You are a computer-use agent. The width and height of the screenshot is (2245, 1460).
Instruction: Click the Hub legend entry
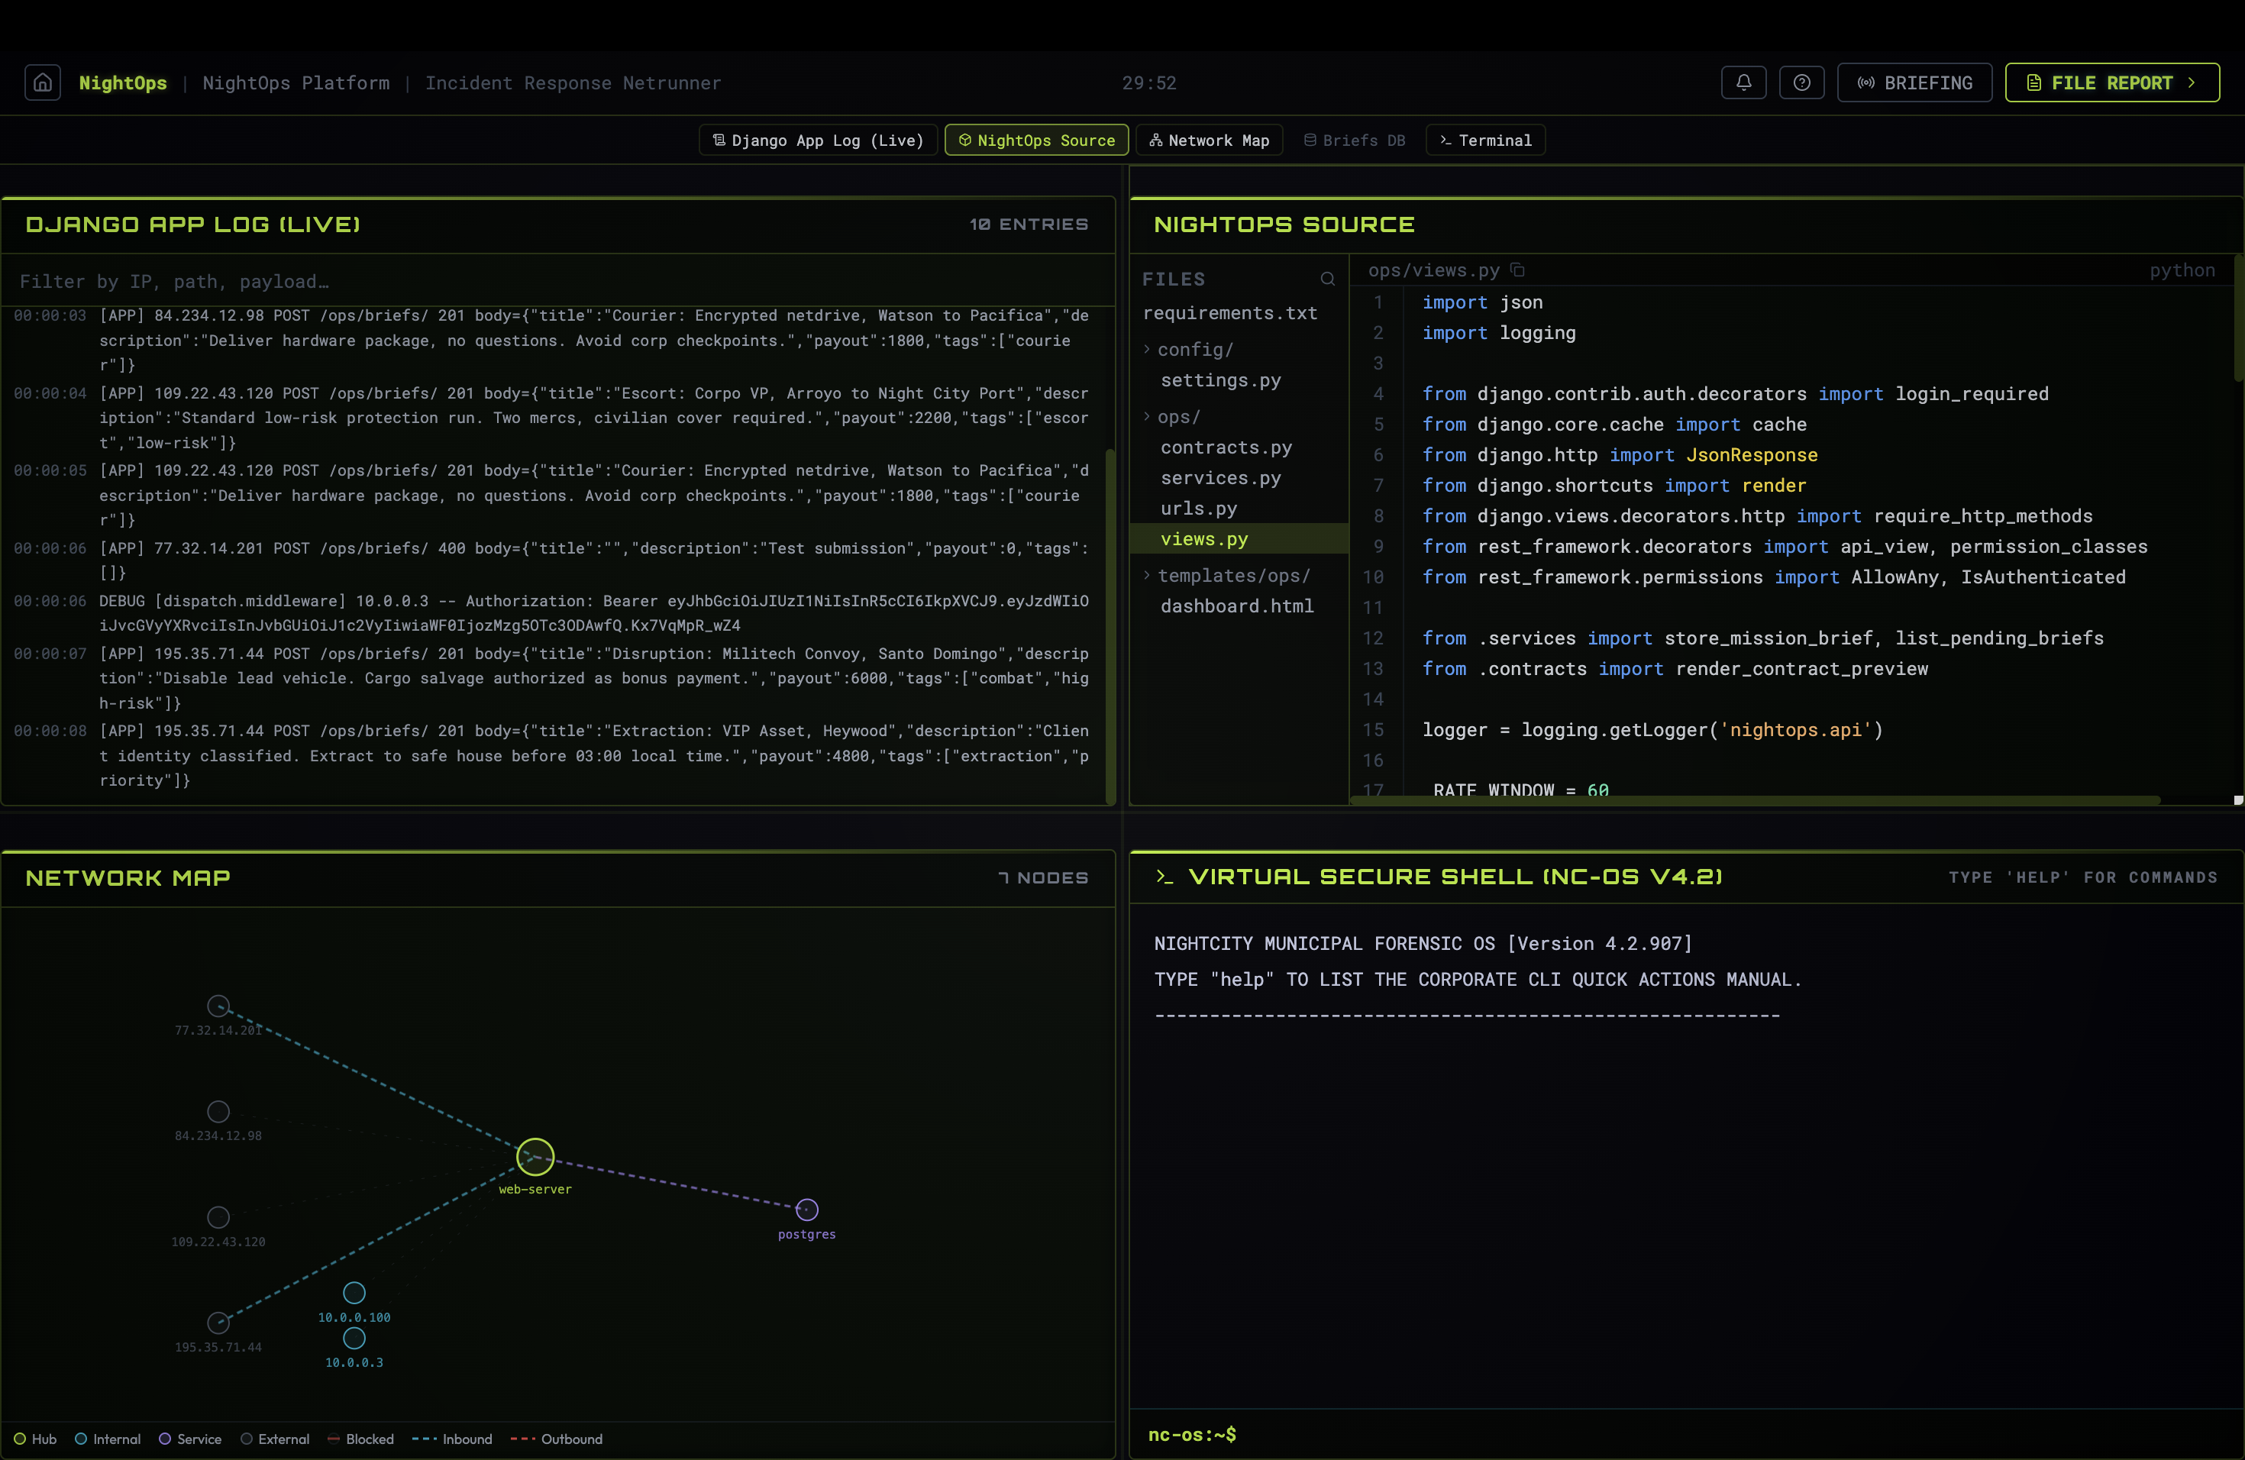(x=35, y=1439)
